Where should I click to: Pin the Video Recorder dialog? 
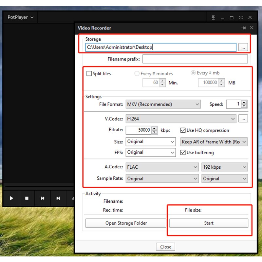244,28
